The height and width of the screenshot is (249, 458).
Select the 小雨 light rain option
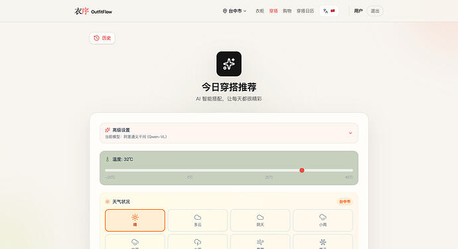point(323,220)
